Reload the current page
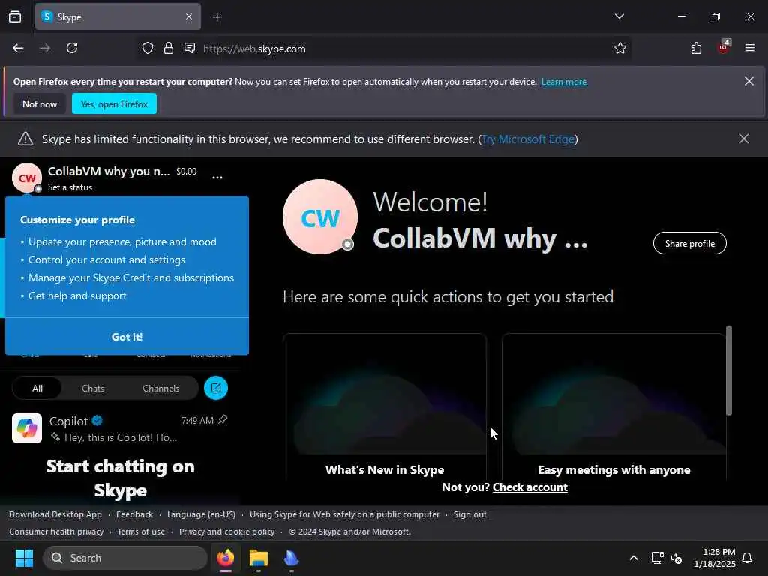768x576 pixels. coord(72,49)
